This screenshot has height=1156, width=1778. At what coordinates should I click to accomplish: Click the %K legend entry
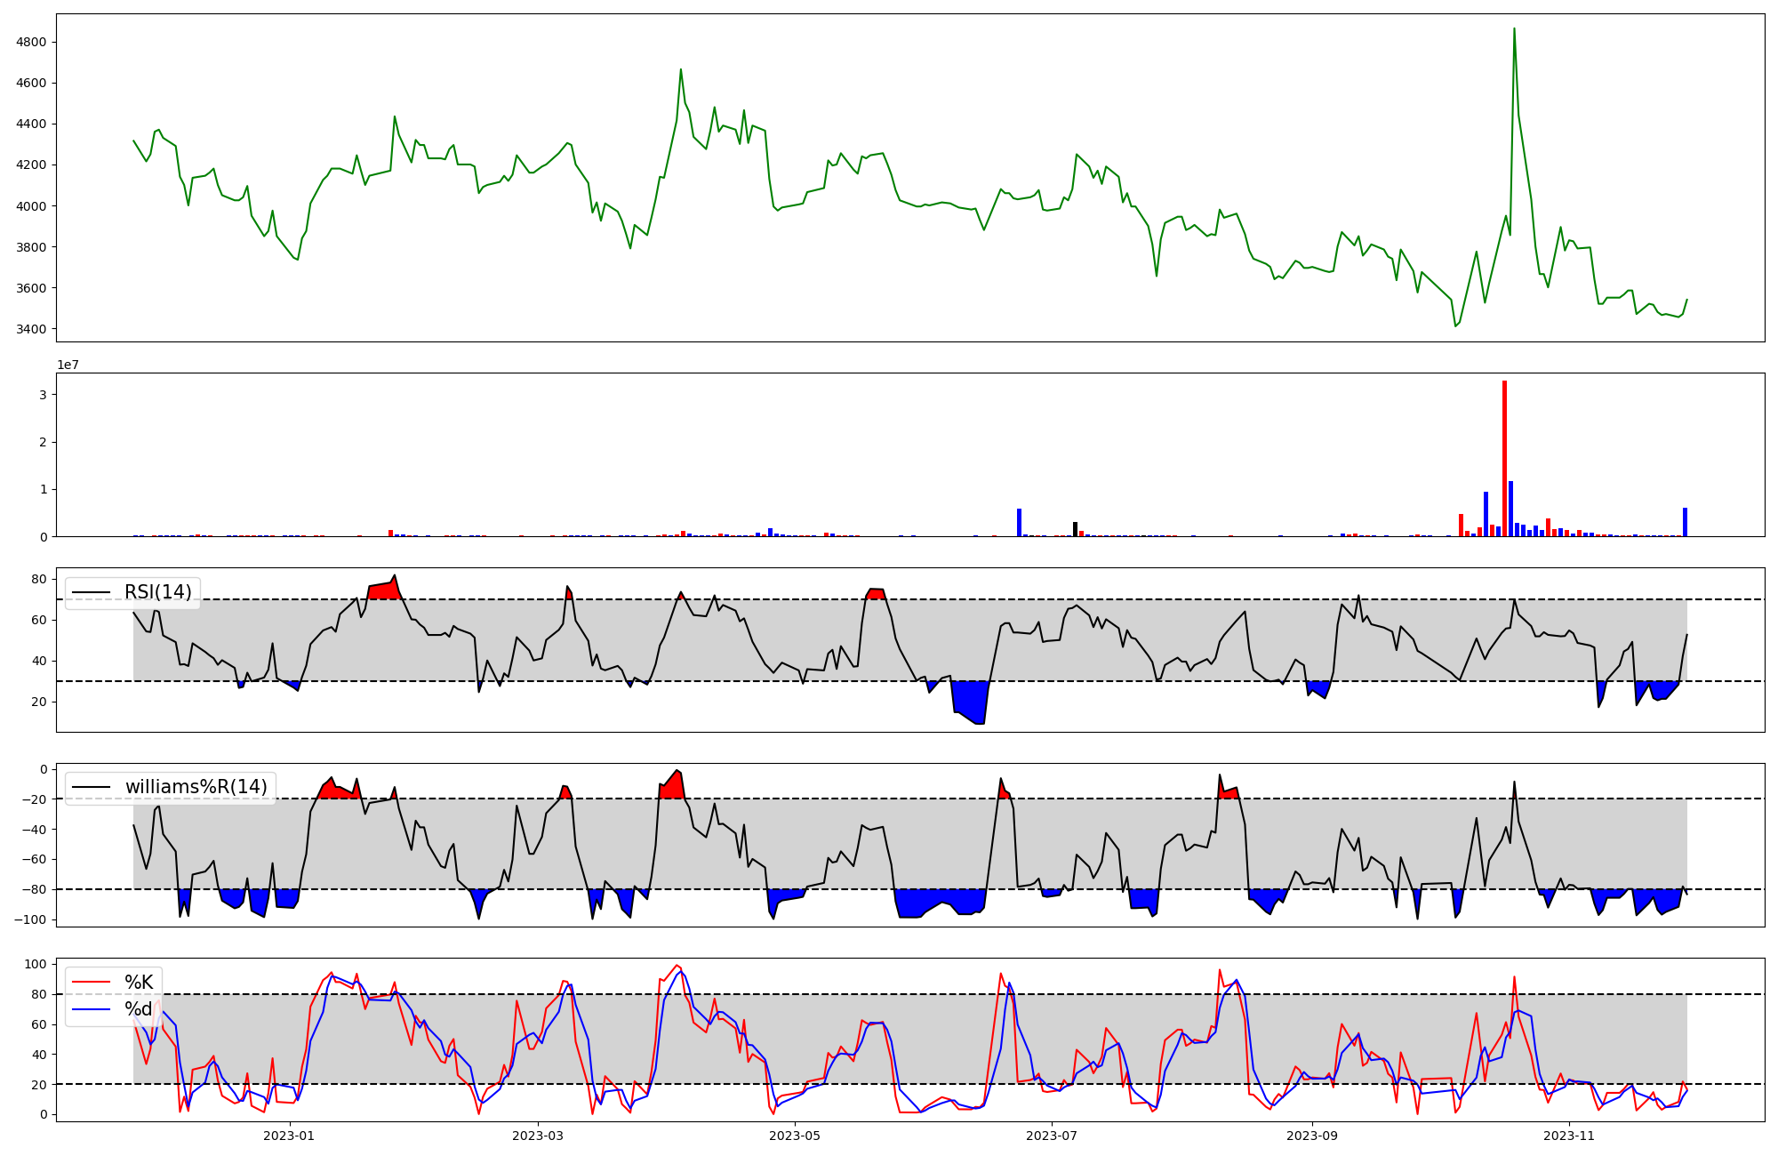pyautogui.click(x=139, y=983)
